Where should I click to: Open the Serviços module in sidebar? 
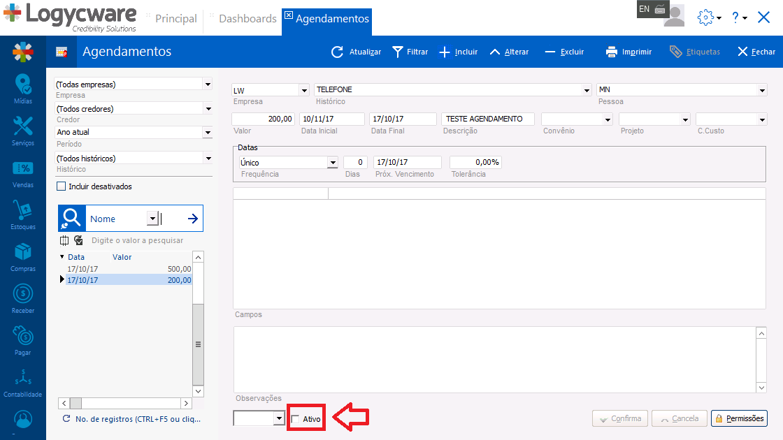pyautogui.click(x=22, y=127)
